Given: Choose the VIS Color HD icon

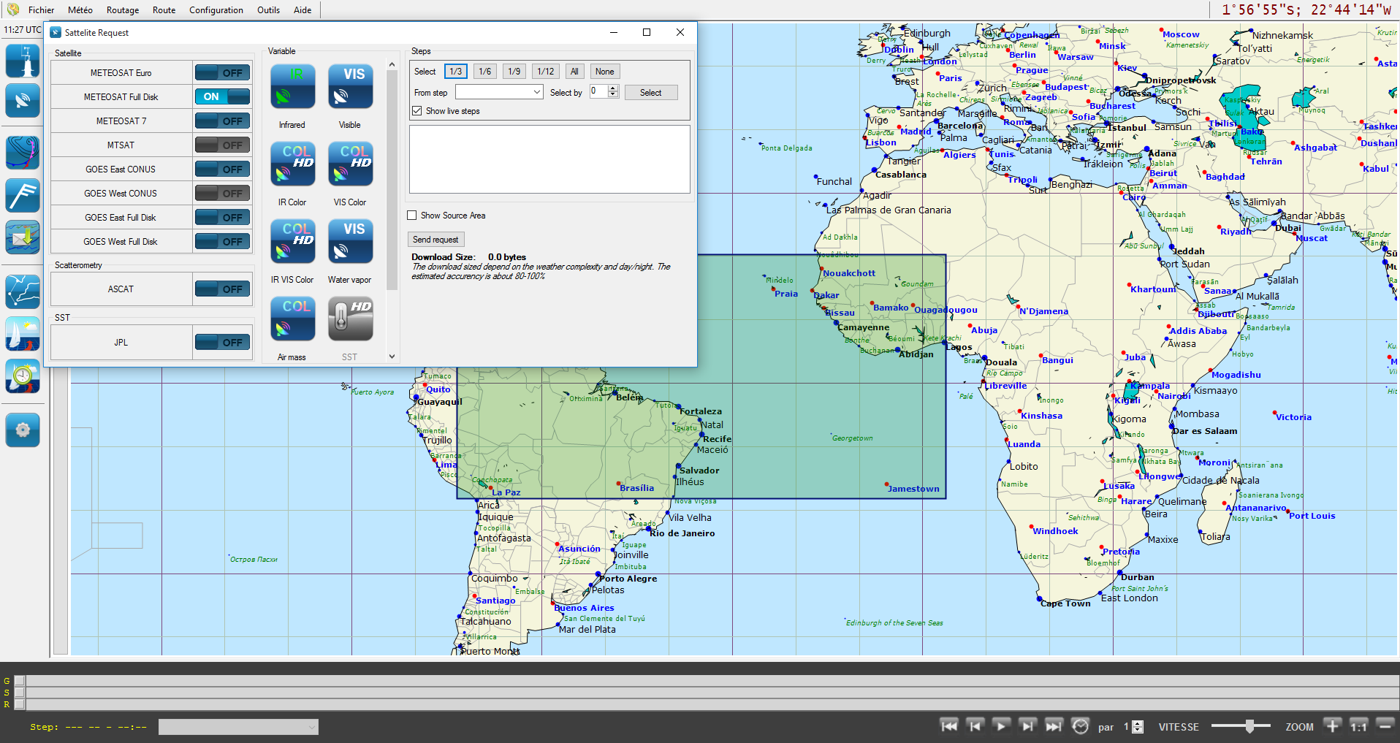Looking at the screenshot, I should coord(350,164).
